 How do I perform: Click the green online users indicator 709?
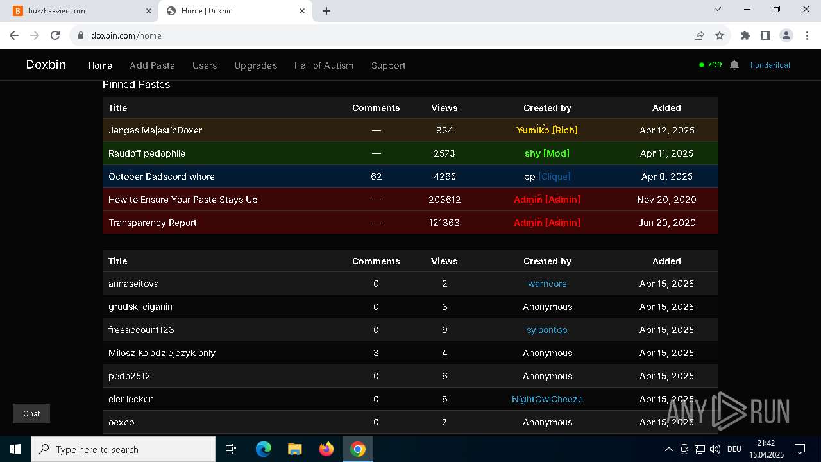tap(711, 65)
